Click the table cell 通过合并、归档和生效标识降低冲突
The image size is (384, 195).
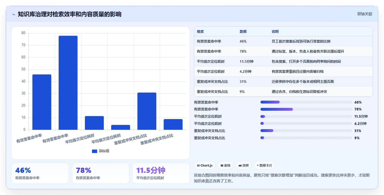click(299, 92)
